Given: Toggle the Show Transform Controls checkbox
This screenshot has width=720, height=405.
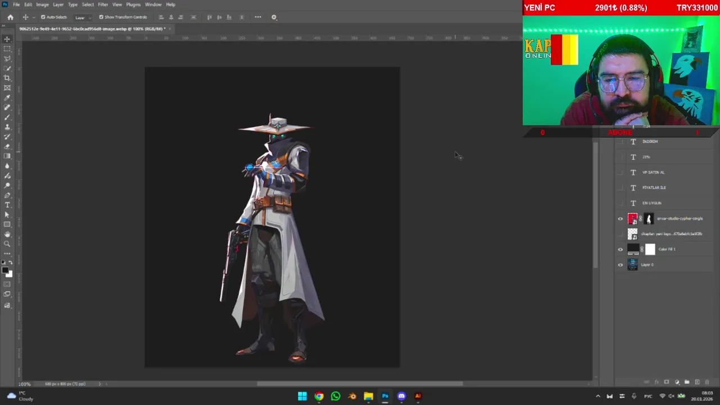Looking at the screenshot, I should coord(101,17).
